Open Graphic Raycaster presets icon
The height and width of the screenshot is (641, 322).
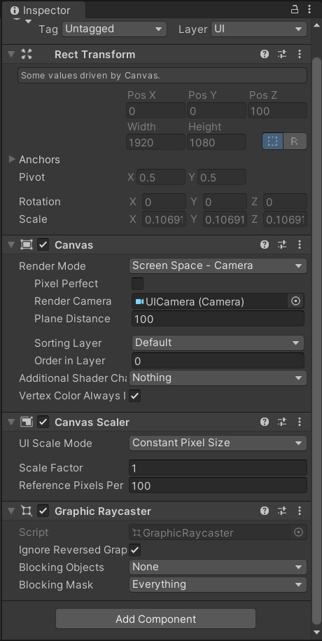[x=282, y=511]
